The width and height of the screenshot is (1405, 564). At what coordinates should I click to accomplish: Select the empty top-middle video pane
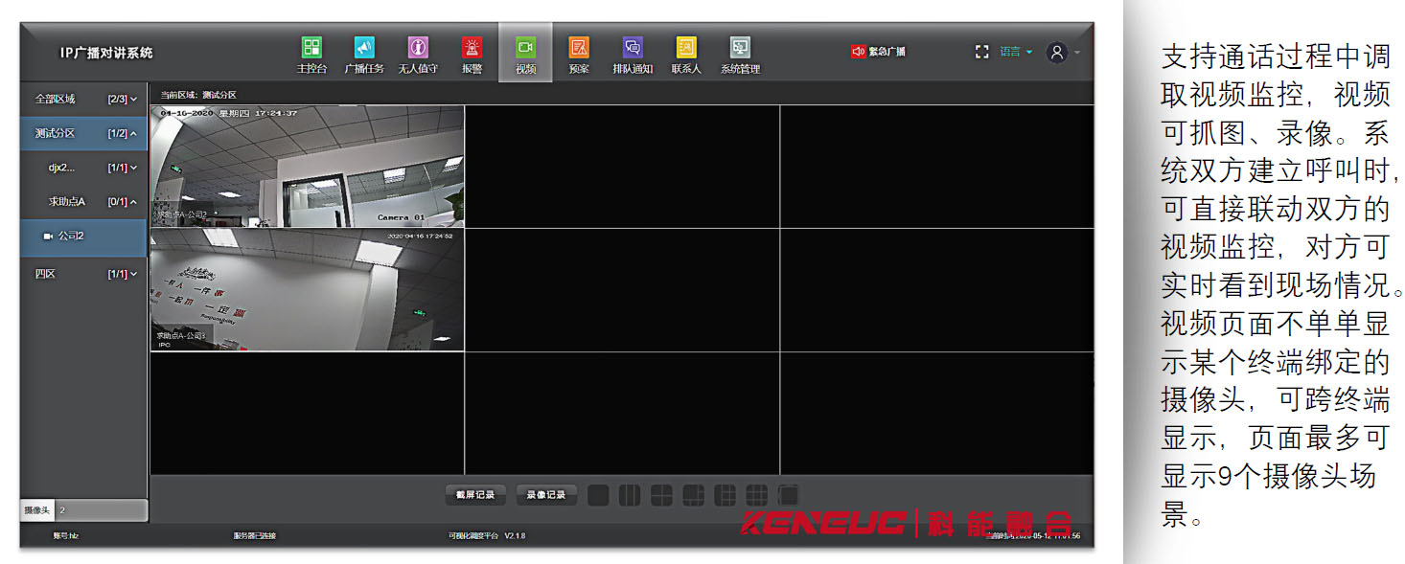[622, 167]
